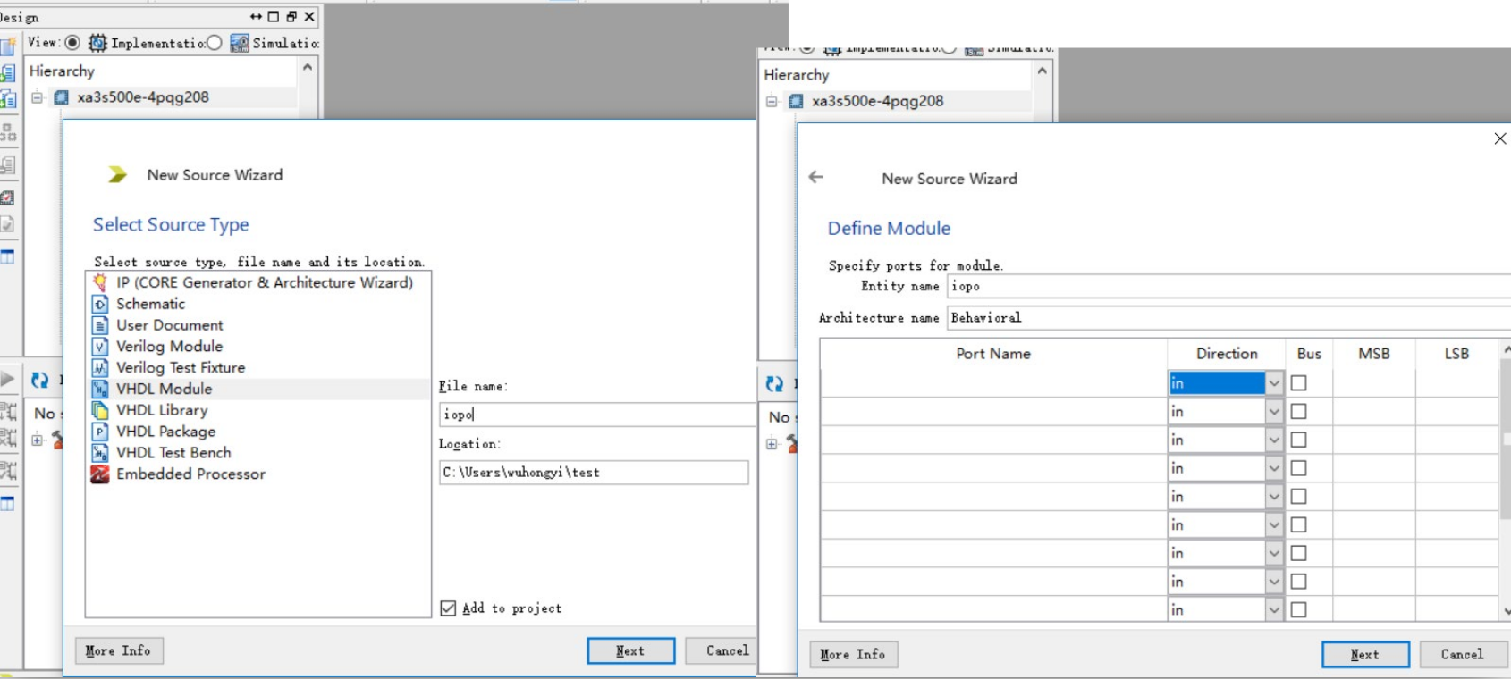
Task: Click the right Hierarchy scroll up arrow
Action: pyautogui.click(x=1042, y=71)
